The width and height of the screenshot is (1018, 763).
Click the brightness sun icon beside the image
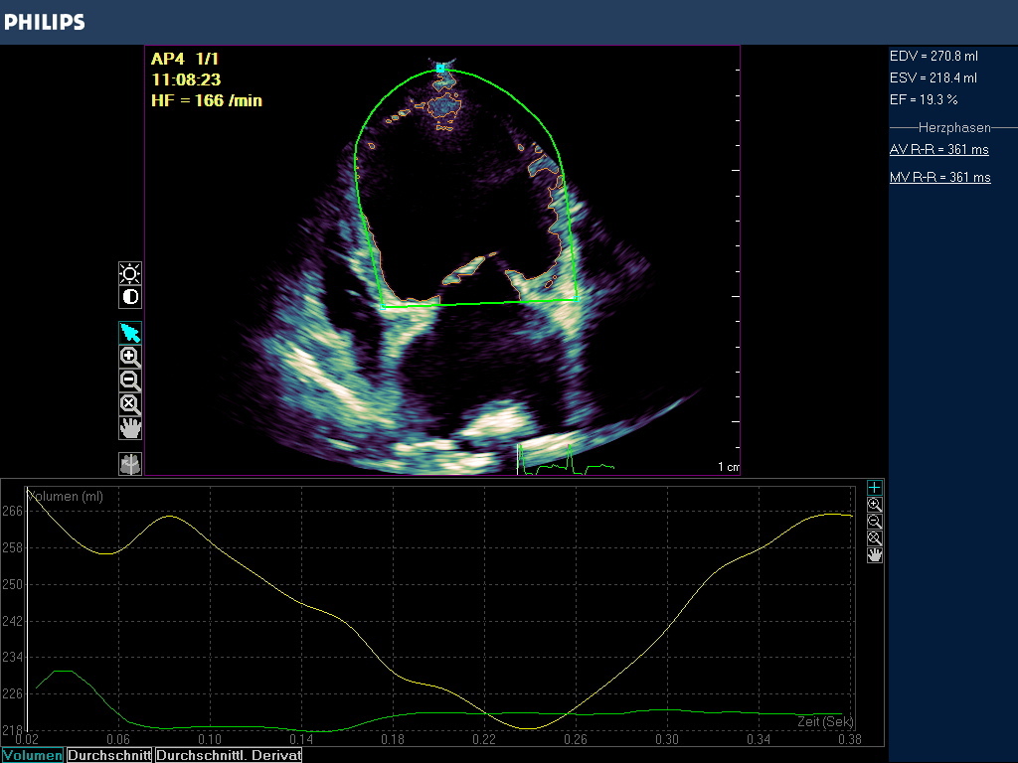pyautogui.click(x=130, y=274)
